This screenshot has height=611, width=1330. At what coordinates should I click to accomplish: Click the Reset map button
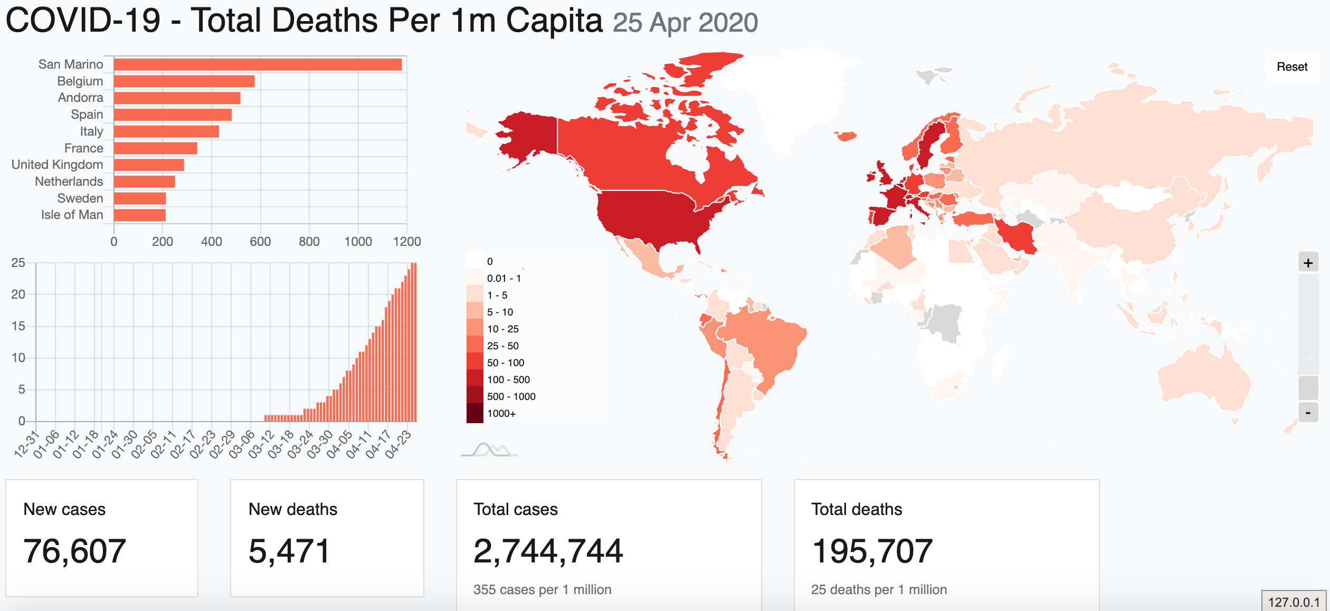(1291, 67)
